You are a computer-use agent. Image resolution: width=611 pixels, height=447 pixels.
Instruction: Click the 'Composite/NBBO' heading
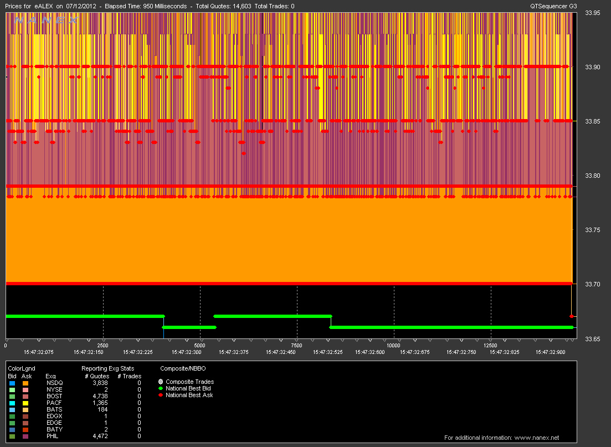point(183,368)
